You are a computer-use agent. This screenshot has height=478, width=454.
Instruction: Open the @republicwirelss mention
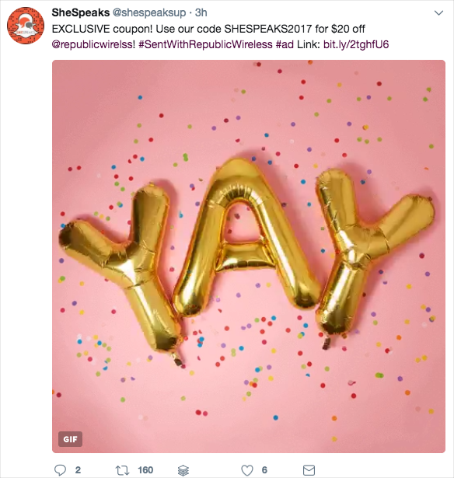[93, 44]
